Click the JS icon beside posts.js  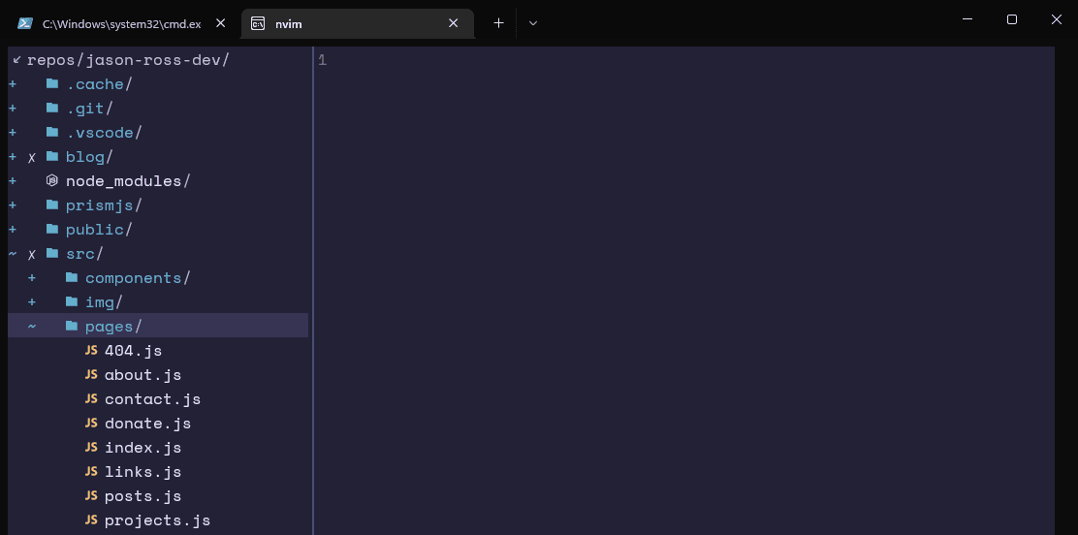[x=91, y=496]
